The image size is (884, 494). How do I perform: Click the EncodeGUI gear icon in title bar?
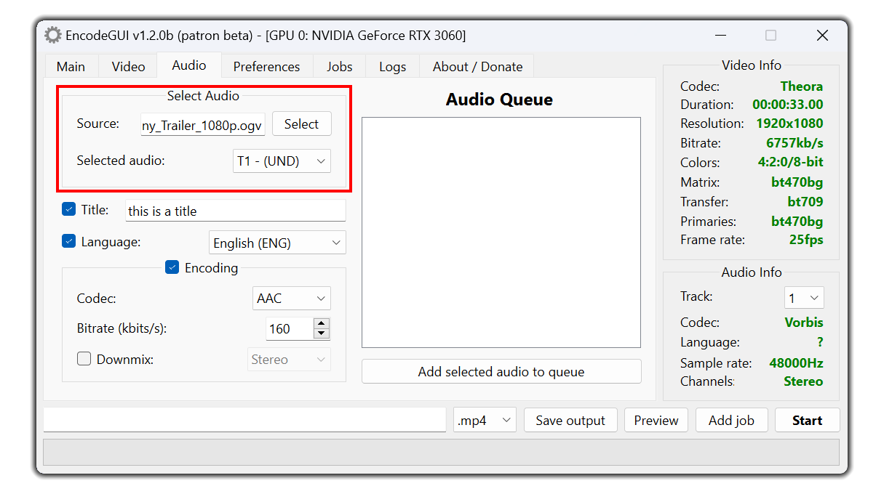pyautogui.click(x=52, y=35)
